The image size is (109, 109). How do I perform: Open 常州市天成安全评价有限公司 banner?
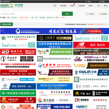click(x=18, y=38)
